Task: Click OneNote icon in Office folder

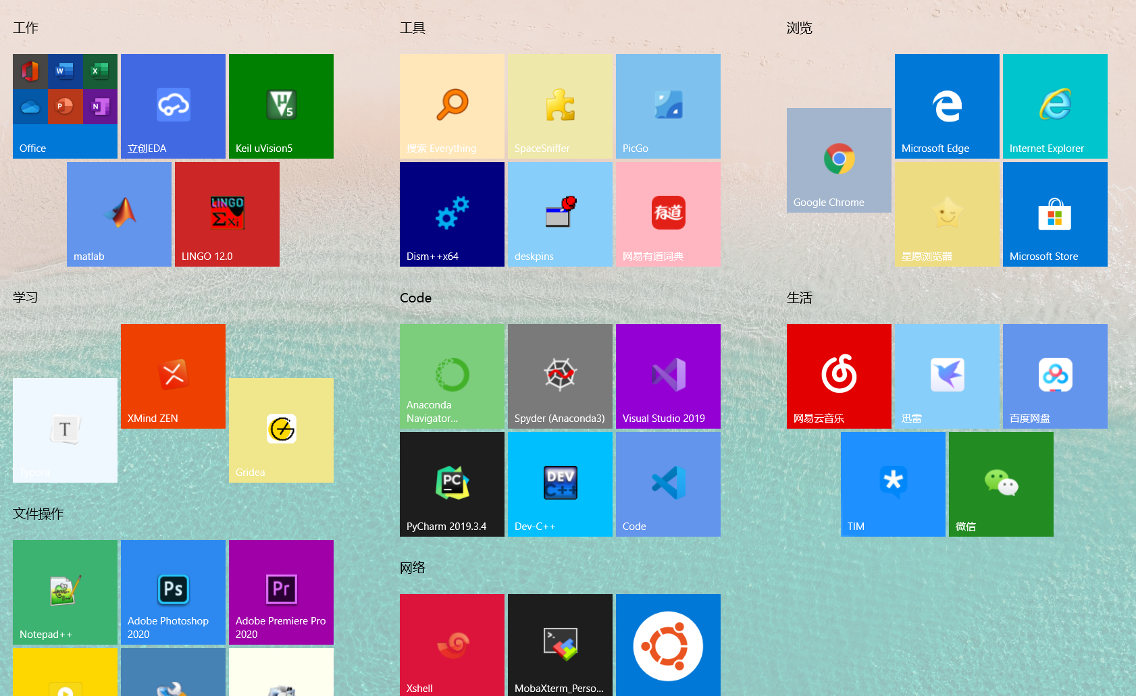Action: click(100, 106)
